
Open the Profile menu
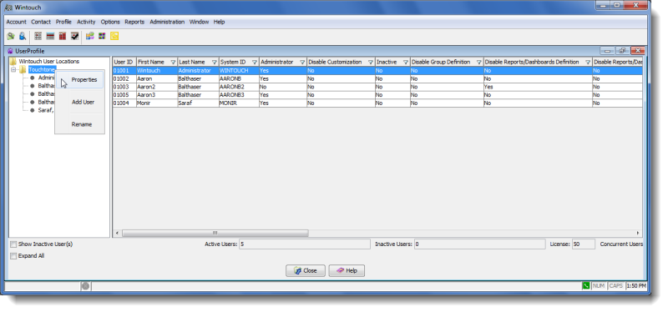point(63,22)
